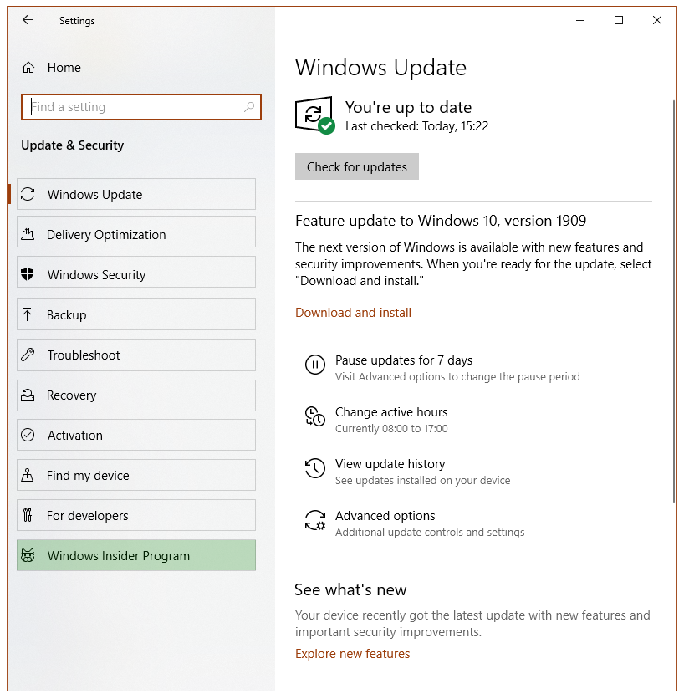Image resolution: width=684 pixels, height=699 pixels.
Task: Click the Find a setting search box
Action: 141,107
